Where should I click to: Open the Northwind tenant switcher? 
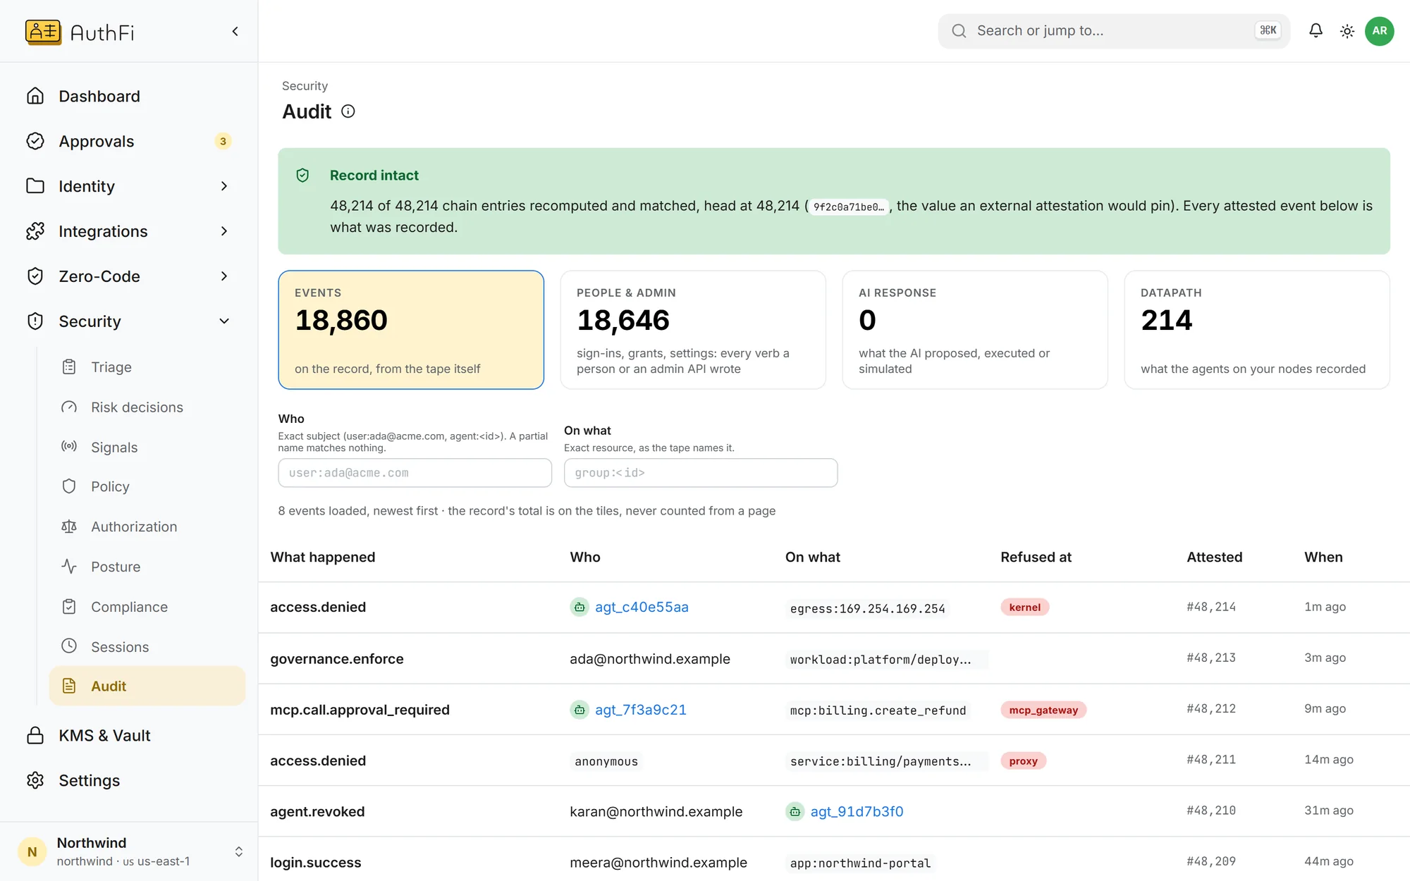click(129, 851)
